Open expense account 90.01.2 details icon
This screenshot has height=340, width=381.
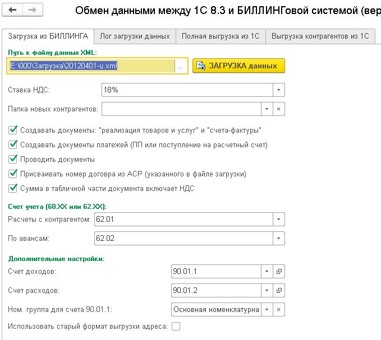coord(279,290)
